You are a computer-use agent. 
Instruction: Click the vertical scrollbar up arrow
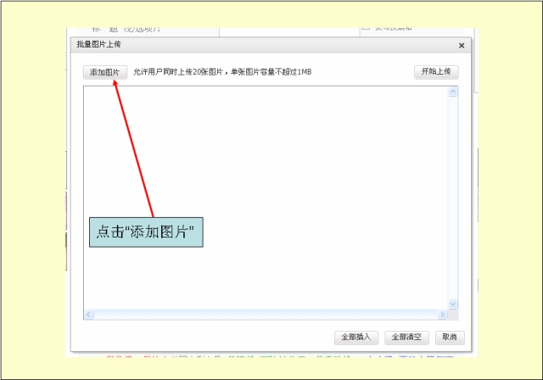pos(453,92)
